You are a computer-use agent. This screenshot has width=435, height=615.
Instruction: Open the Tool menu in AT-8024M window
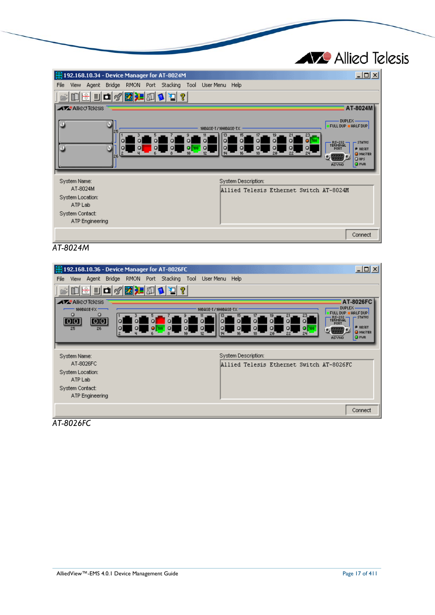(x=192, y=85)
